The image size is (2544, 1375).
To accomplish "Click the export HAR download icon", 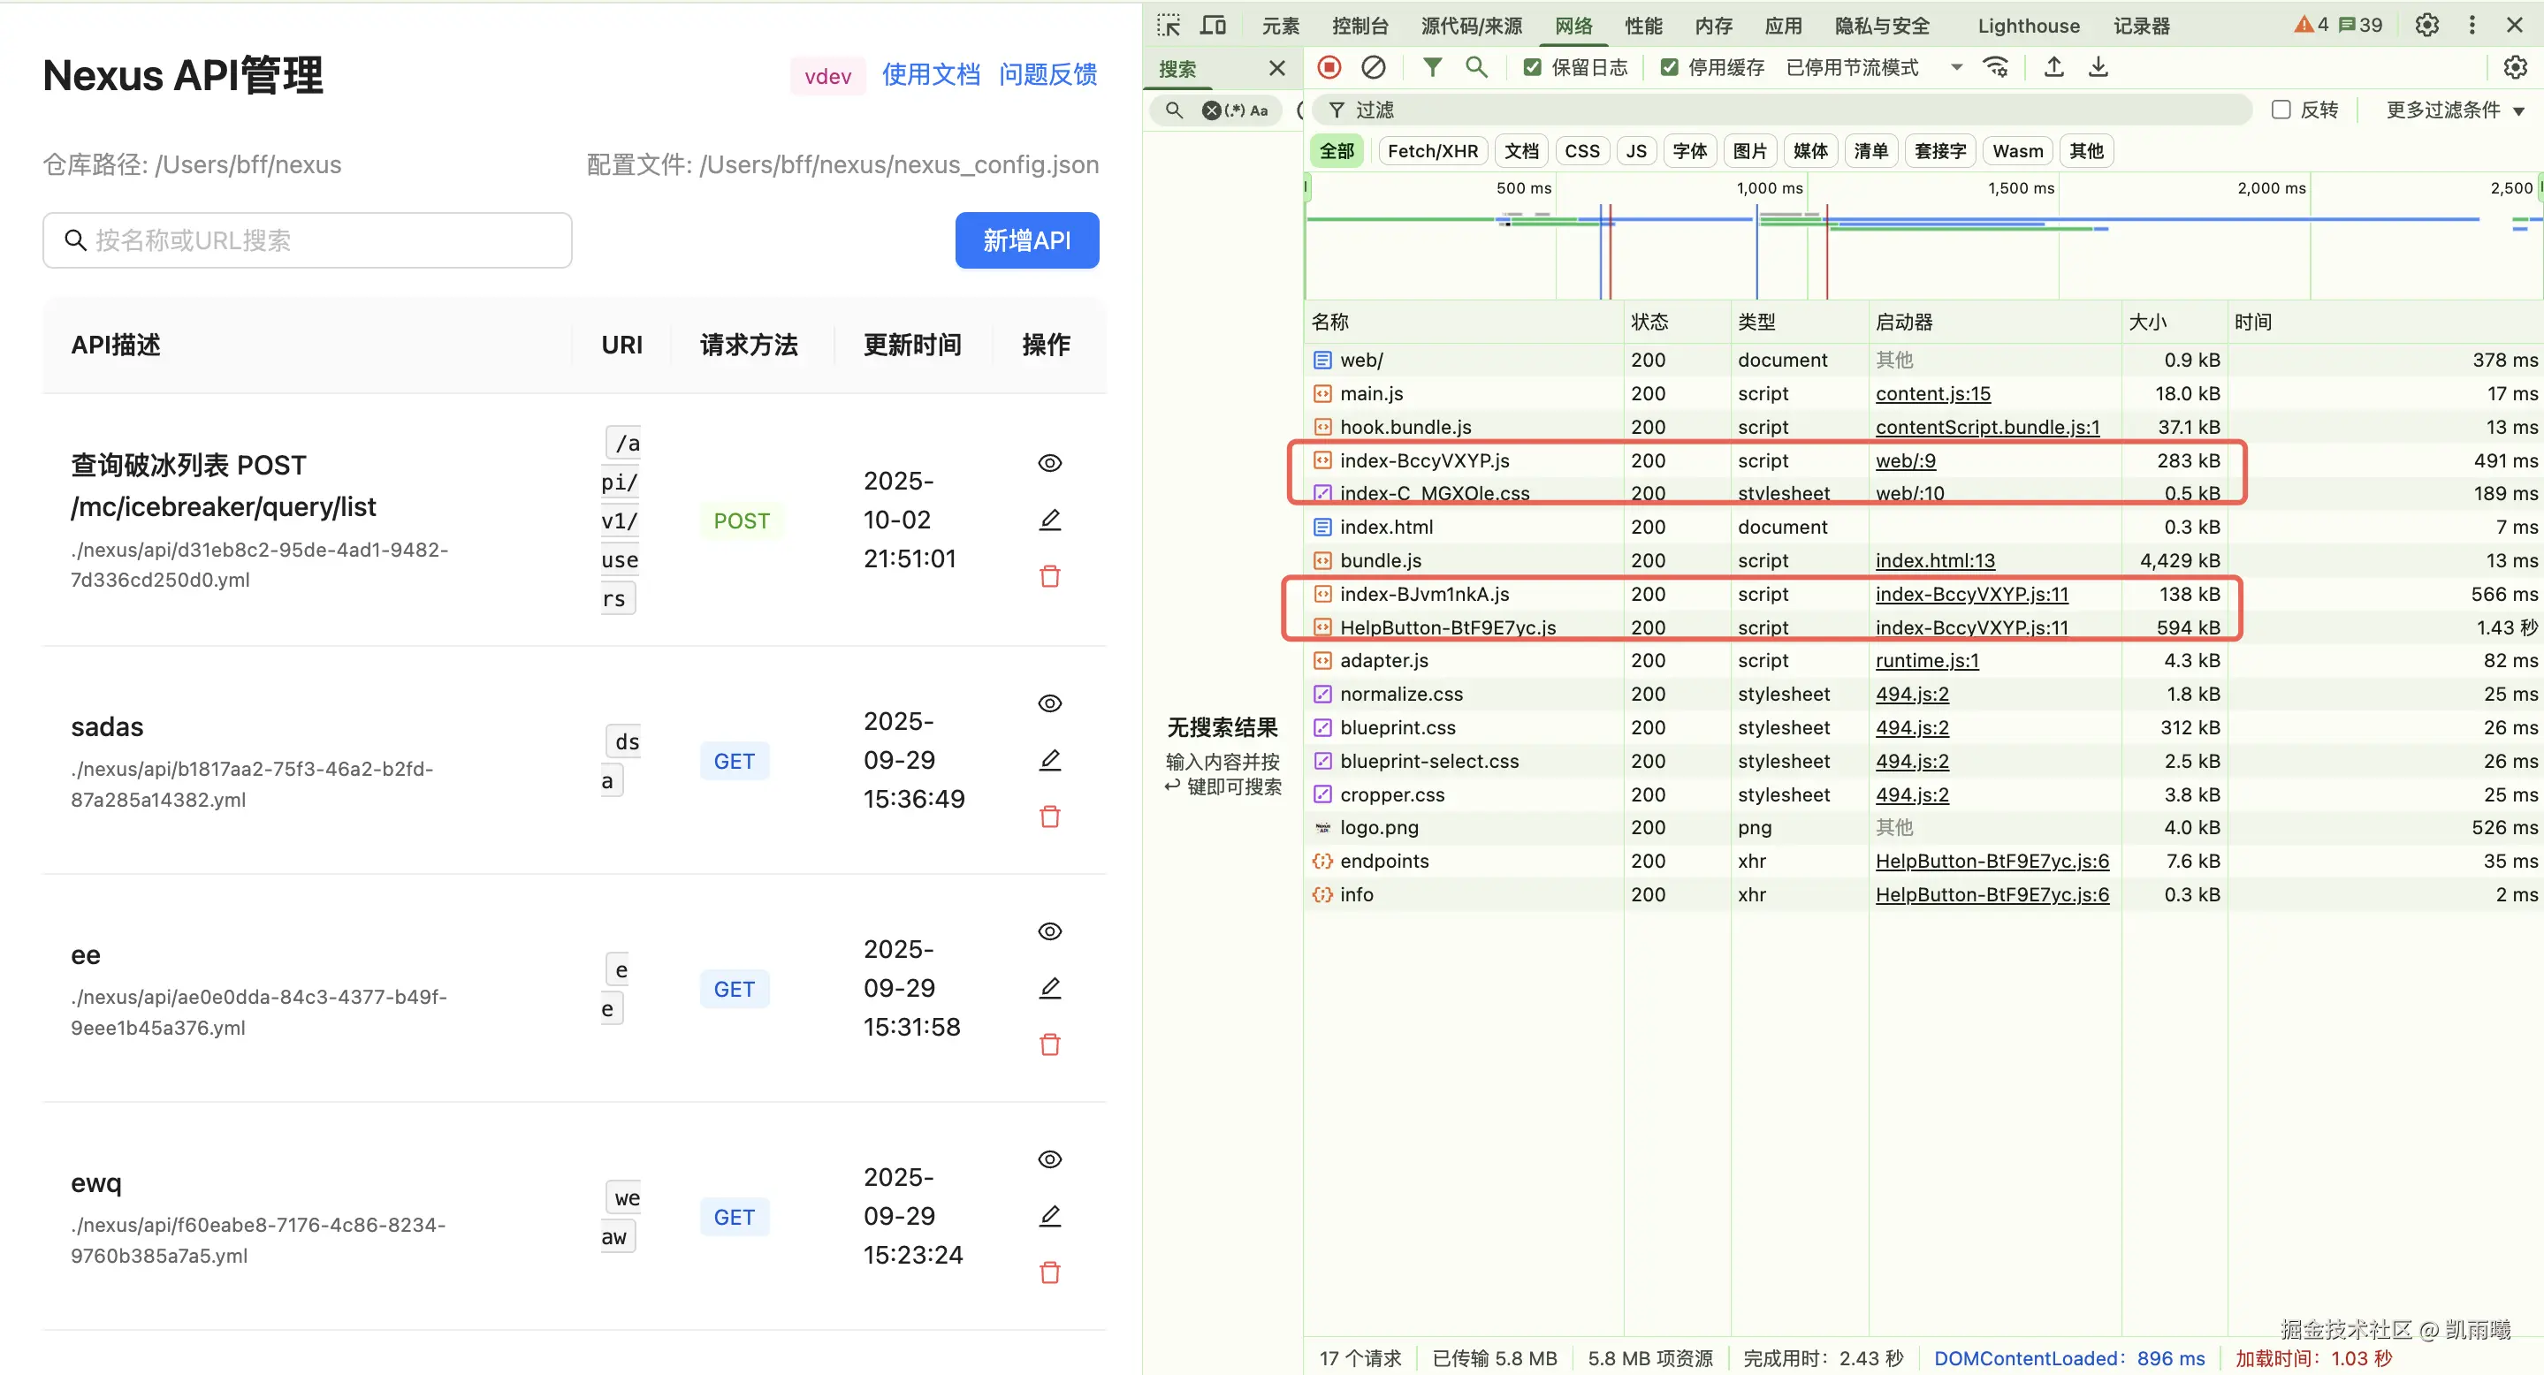I will click(x=2098, y=67).
